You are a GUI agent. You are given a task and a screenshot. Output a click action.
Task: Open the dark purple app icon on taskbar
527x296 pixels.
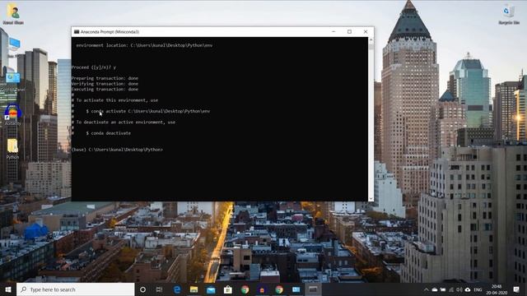click(262, 289)
